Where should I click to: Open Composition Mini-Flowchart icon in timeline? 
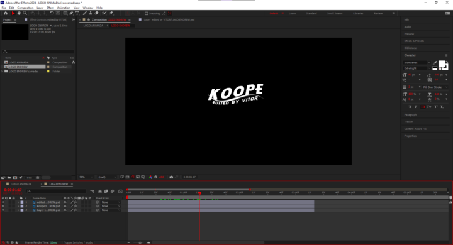[92, 191]
